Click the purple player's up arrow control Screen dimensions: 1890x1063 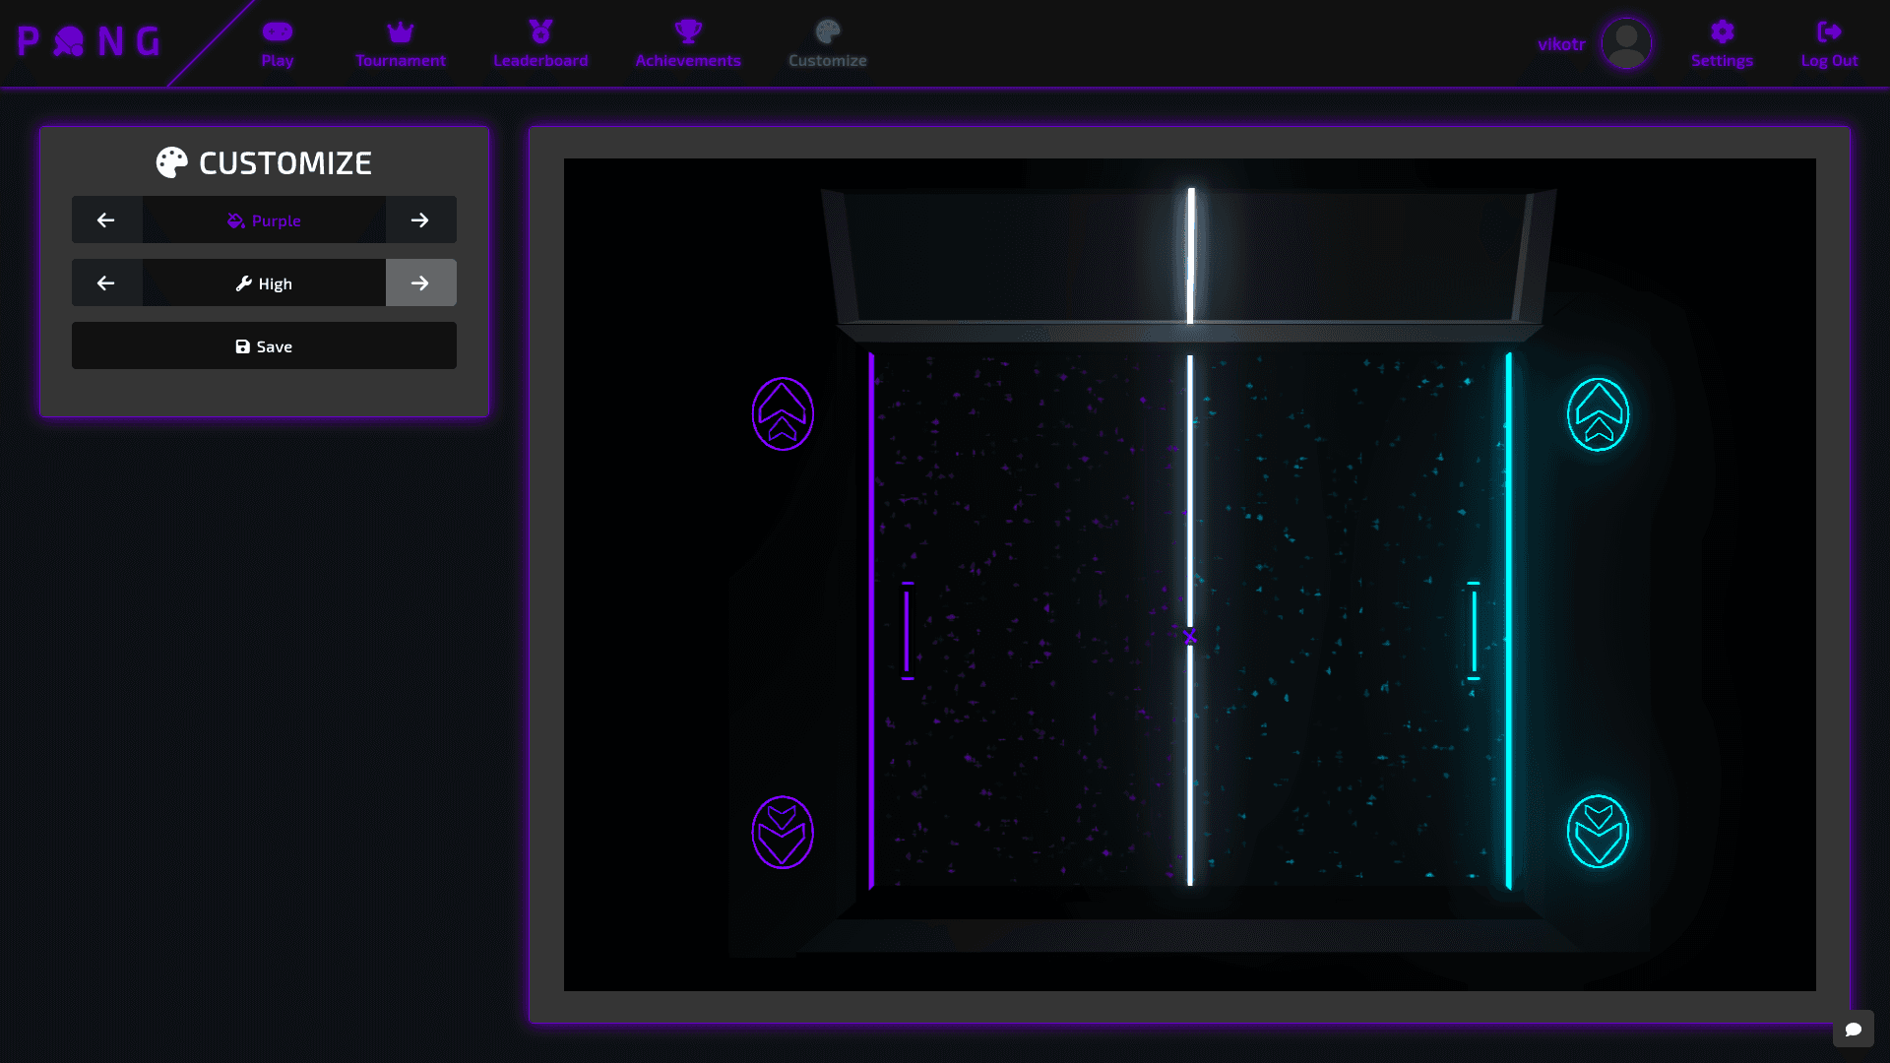tap(784, 413)
